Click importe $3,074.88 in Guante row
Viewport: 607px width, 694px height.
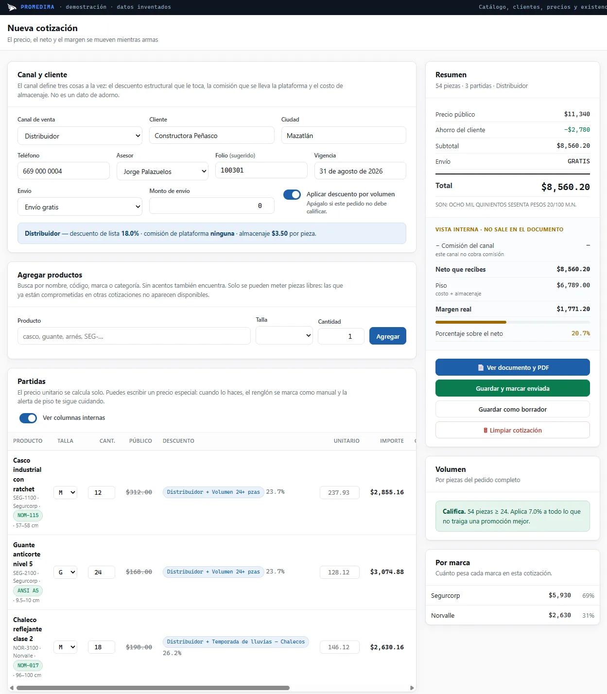(387, 572)
